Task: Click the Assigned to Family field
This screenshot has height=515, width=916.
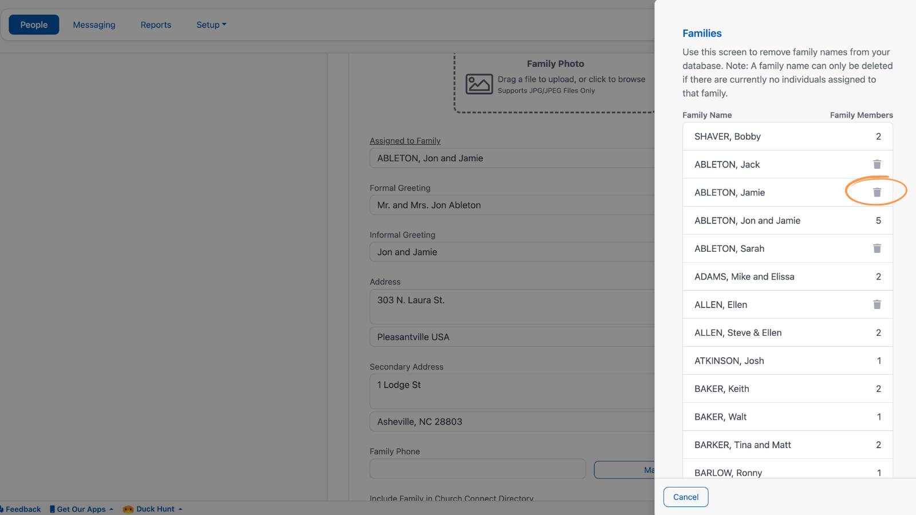Action: (512, 158)
